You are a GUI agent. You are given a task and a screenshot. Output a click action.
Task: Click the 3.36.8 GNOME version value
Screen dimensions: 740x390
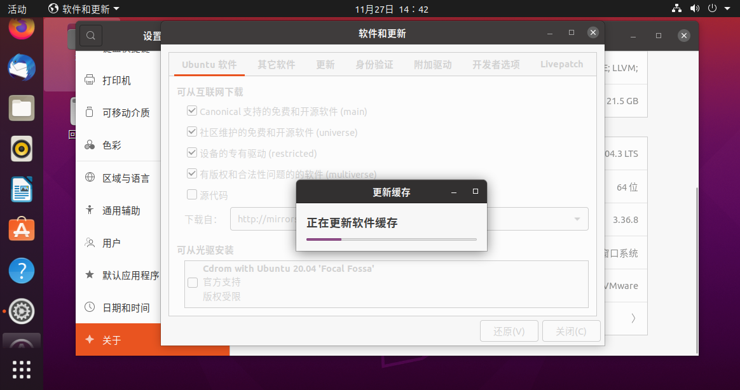(x=626, y=220)
